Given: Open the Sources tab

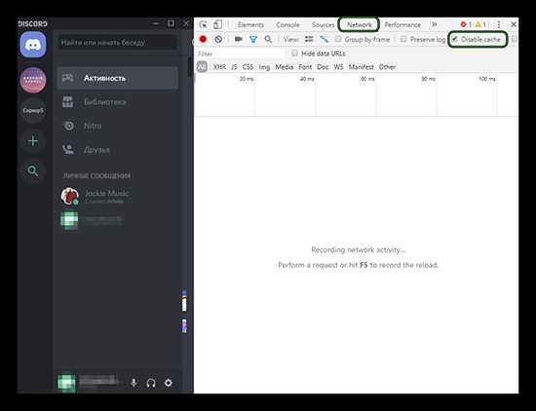Looking at the screenshot, I should click(x=323, y=25).
